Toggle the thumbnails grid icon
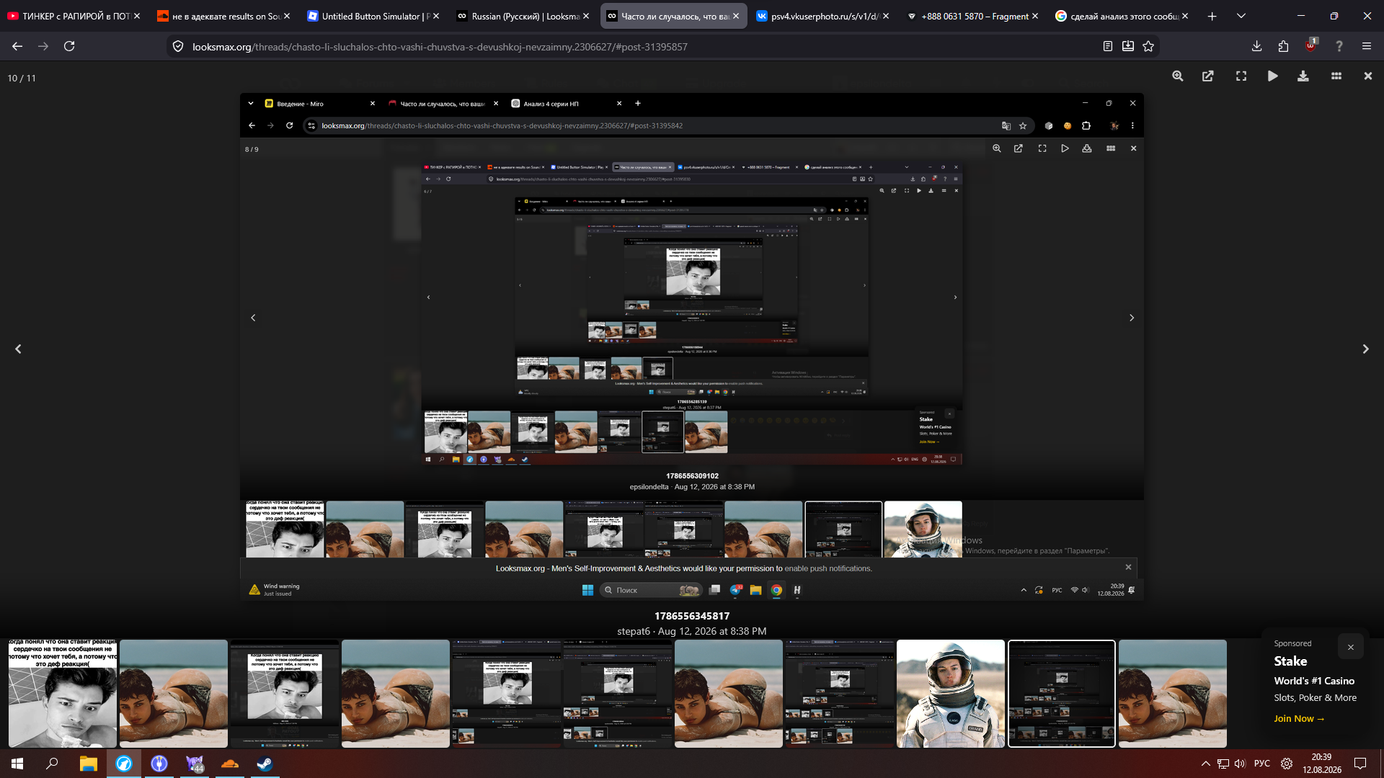The height and width of the screenshot is (778, 1384). [1336, 76]
